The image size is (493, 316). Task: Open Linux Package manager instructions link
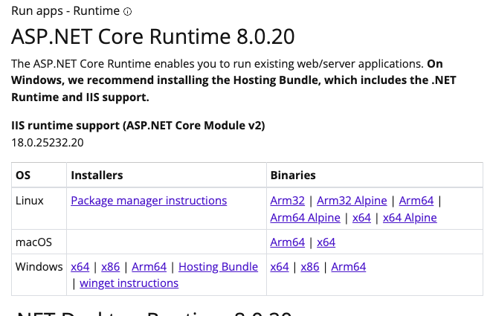(149, 201)
